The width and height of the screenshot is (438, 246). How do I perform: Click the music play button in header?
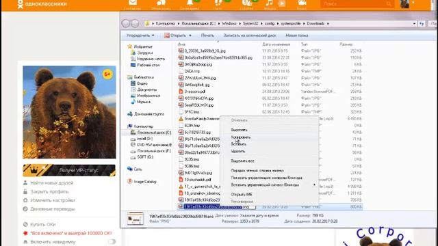pos(282,3)
